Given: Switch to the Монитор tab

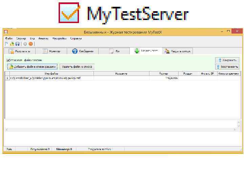Looking at the screenshot, I should click(x=52, y=51).
